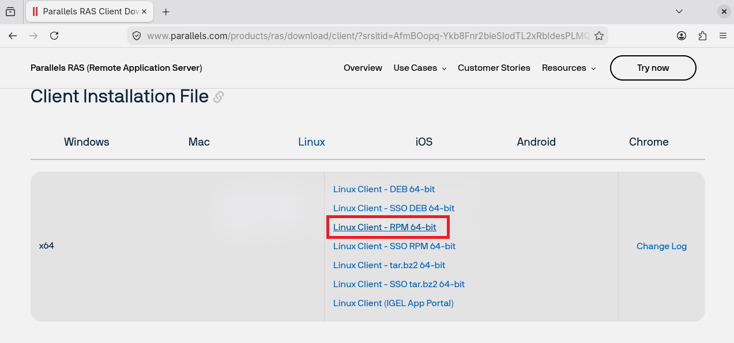
Task: Reload the page with the refresh icon
Action: click(54, 36)
